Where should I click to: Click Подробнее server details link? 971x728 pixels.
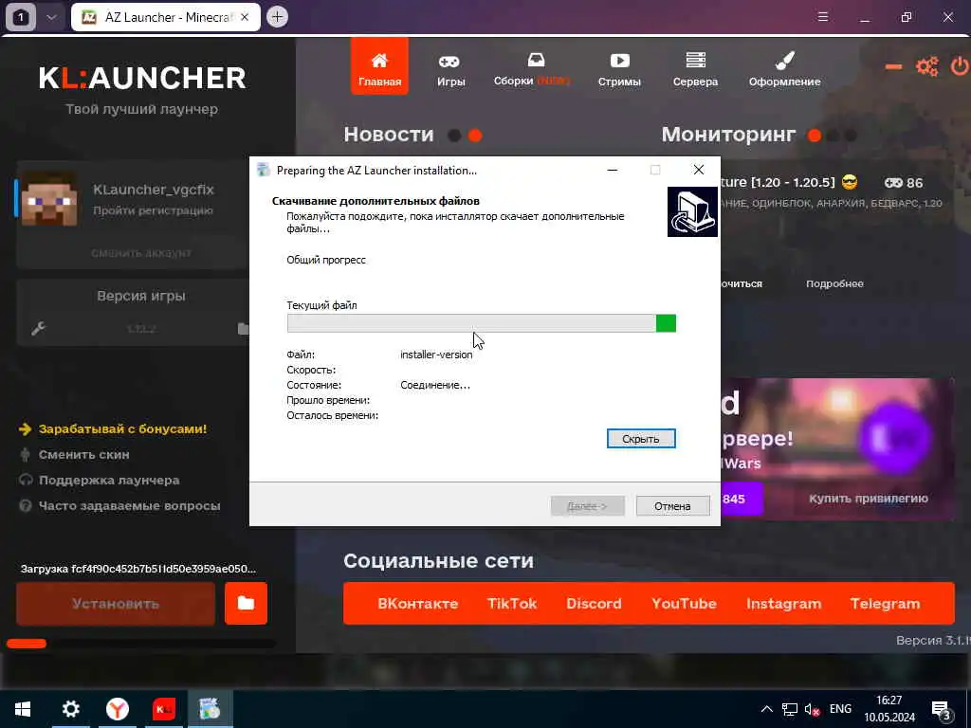click(834, 283)
